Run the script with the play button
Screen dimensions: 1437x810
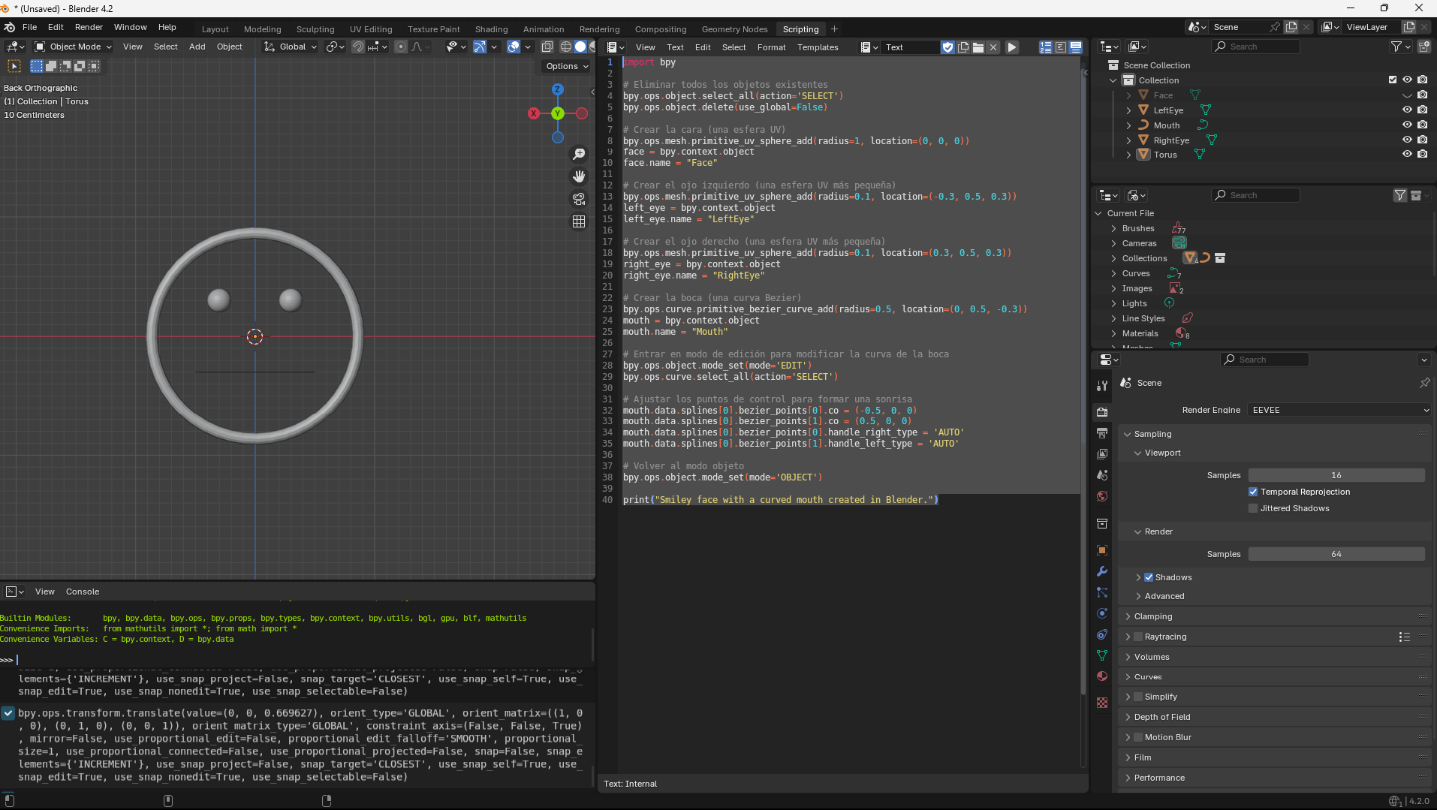point(1012,47)
